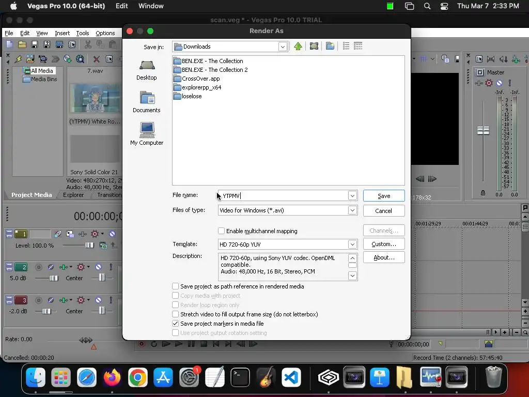529x397 pixels.
Task: Select the Project Media tab
Action: coord(32,195)
